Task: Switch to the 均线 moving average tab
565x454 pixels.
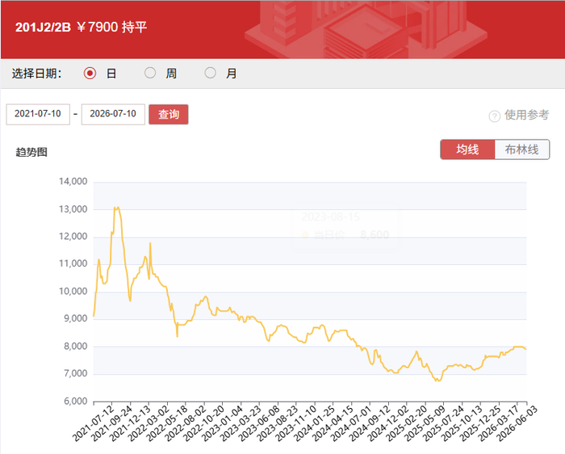Action: pos(467,149)
